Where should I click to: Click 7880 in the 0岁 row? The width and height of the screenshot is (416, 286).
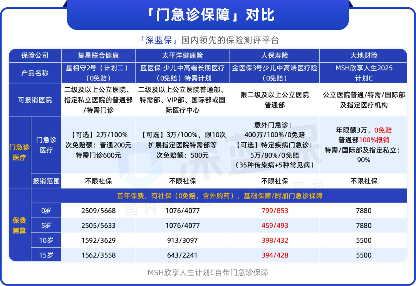click(x=364, y=211)
